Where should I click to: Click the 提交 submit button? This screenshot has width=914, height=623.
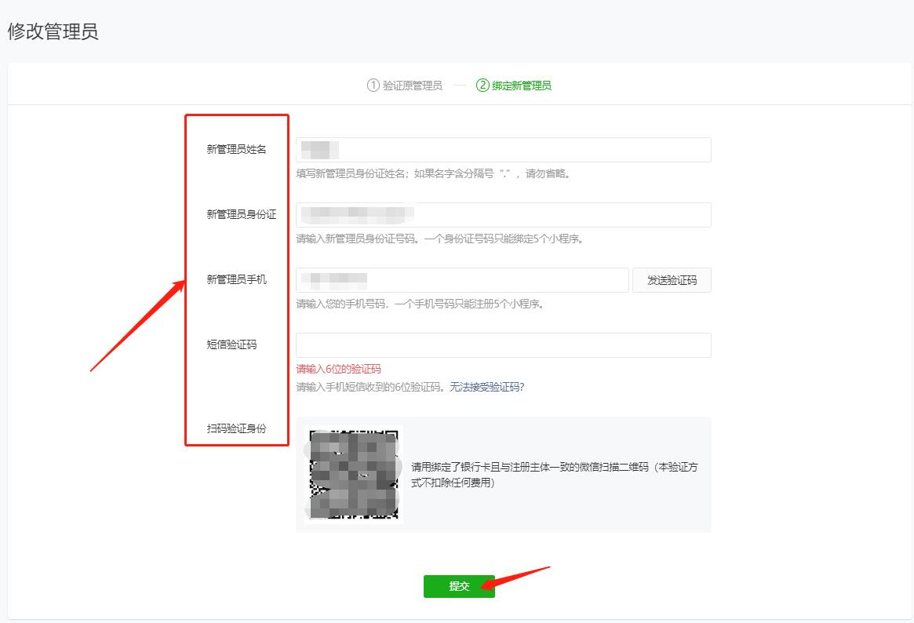459,586
